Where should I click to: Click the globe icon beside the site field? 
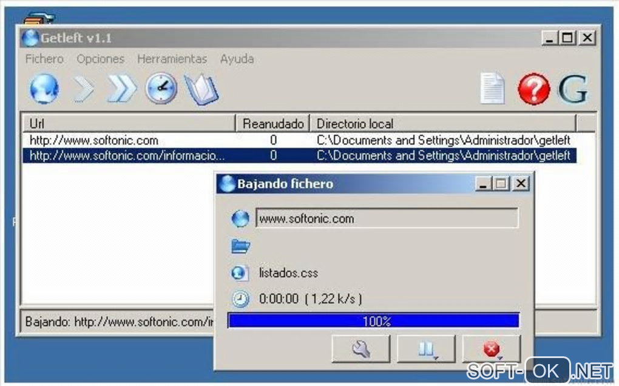(x=240, y=218)
